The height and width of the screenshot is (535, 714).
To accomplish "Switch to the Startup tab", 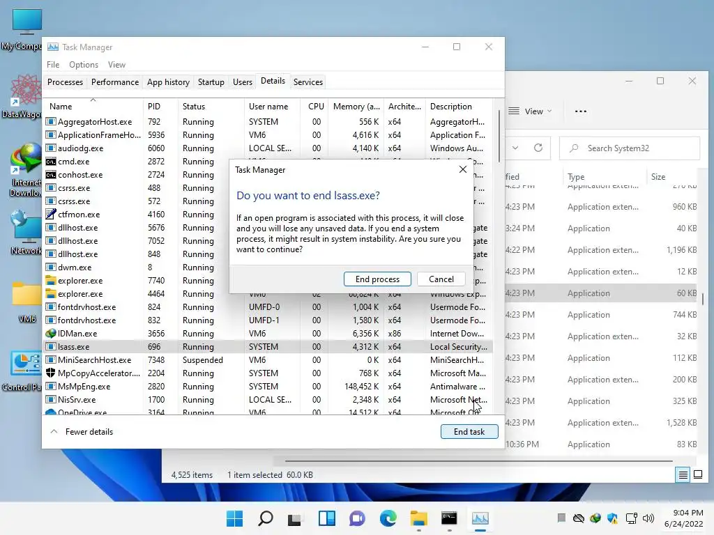I will point(211,82).
